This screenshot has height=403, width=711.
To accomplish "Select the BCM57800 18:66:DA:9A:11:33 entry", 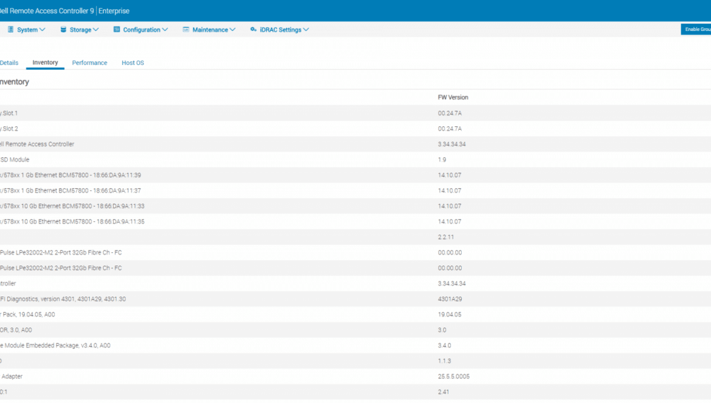I will 72,206.
